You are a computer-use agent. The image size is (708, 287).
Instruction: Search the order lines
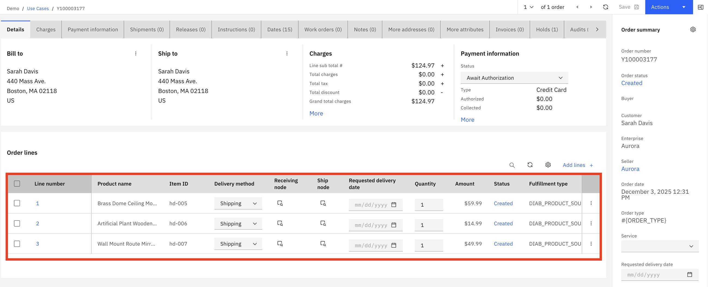click(512, 165)
